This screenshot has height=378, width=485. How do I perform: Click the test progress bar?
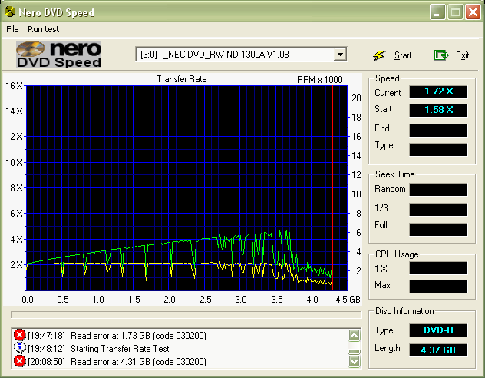point(186,315)
